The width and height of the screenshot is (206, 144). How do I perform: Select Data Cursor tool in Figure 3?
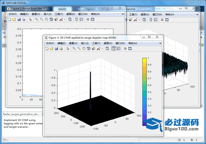click(93, 49)
